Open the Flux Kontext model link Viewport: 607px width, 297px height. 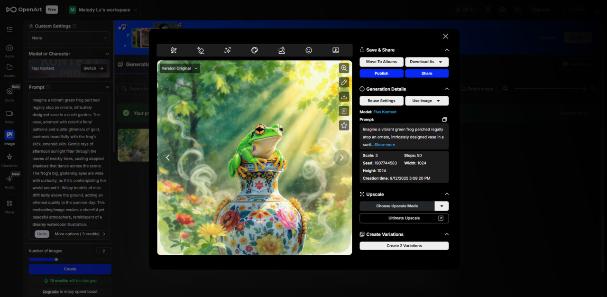point(385,112)
